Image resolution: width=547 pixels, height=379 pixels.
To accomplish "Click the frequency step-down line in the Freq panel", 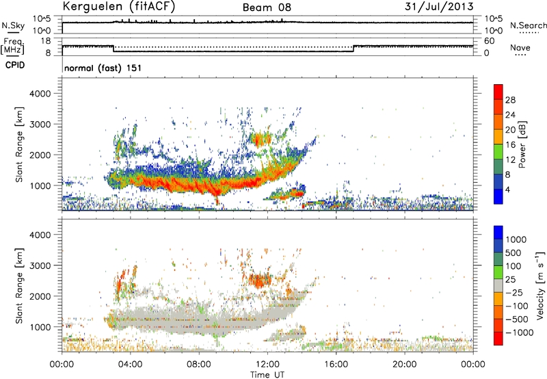I will [x=114, y=49].
